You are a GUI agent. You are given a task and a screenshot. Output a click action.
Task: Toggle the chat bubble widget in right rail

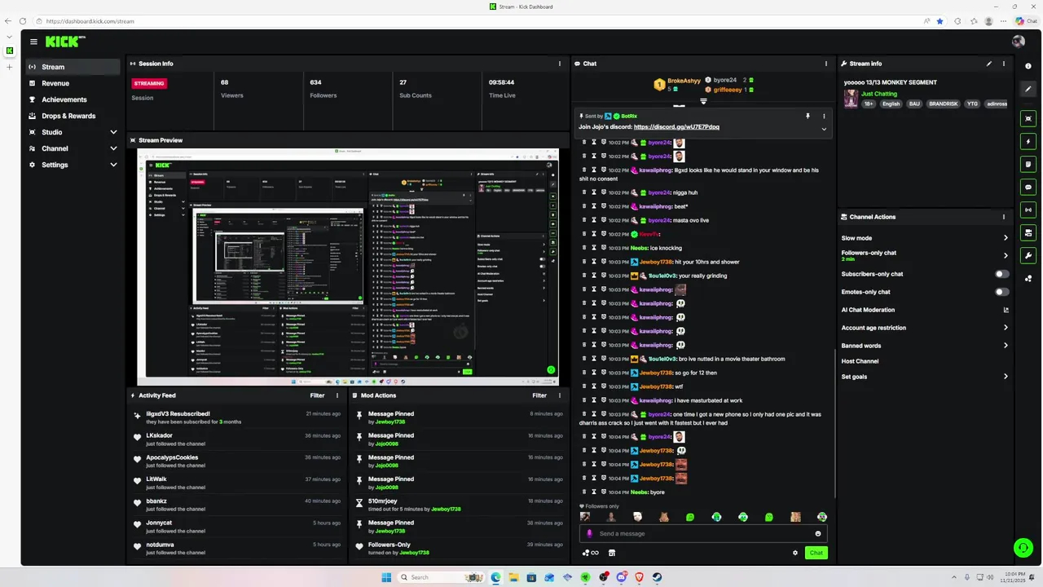pyautogui.click(x=1028, y=187)
